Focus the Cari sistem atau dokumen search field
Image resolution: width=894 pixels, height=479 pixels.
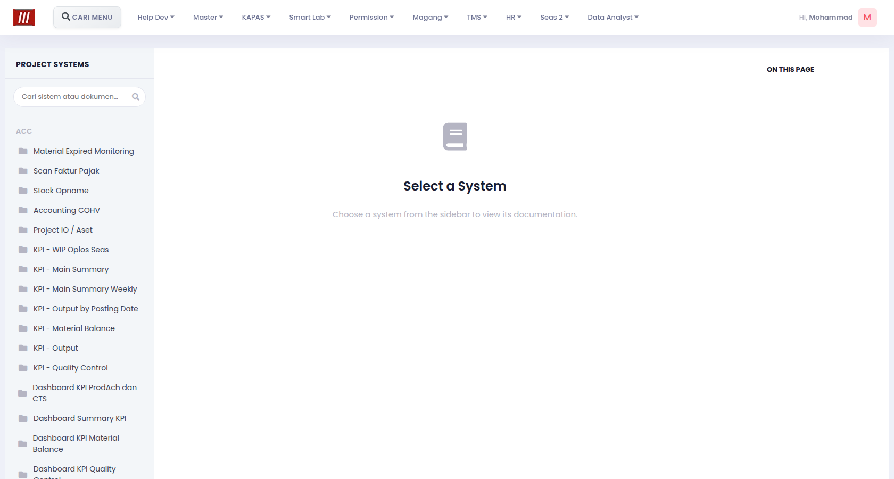click(79, 97)
